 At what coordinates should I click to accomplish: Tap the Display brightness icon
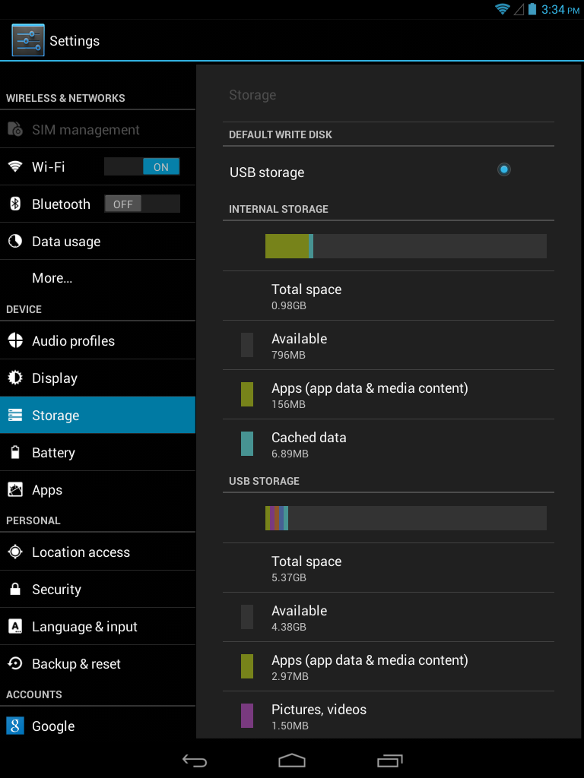[15, 378]
